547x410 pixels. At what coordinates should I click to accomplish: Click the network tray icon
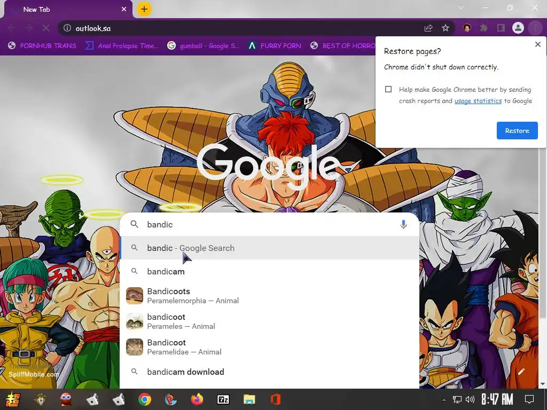pyautogui.click(x=457, y=399)
